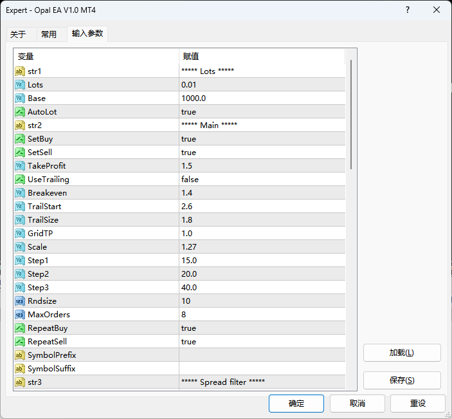Click the vertical scrollbar of parameter list

[350, 115]
